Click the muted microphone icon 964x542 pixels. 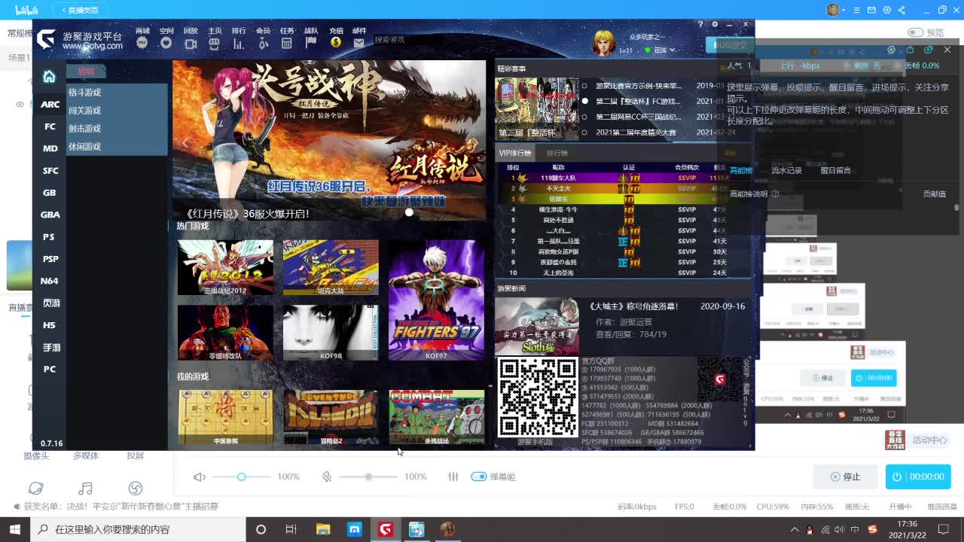coord(327,477)
